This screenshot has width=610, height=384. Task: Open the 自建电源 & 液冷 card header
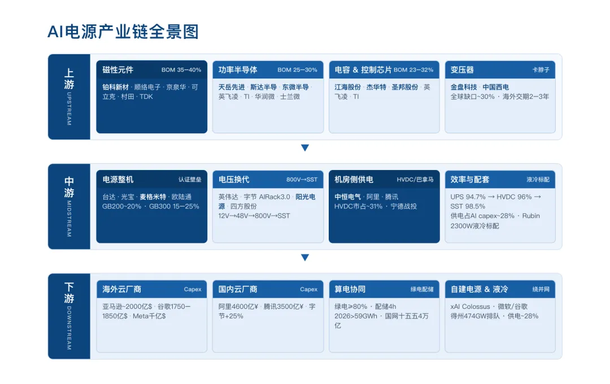click(500, 289)
